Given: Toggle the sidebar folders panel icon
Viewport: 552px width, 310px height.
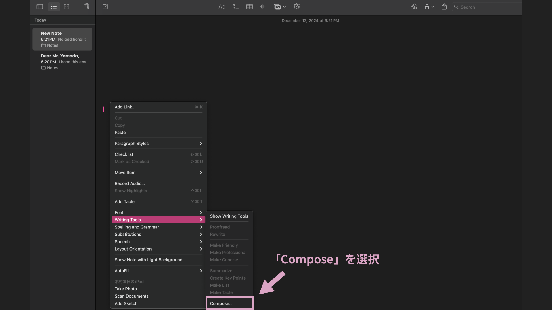Looking at the screenshot, I should click(40, 7).
